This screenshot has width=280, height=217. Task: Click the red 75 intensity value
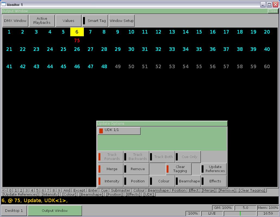click(x=77, y=41)
